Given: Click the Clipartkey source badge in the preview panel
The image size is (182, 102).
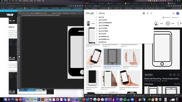Looking at the screenshot, I should pyautogui.click(x=149, y=75).
